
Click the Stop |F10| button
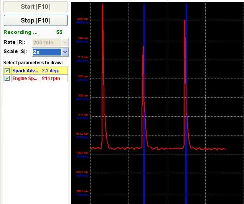click(x=35, y=20)
